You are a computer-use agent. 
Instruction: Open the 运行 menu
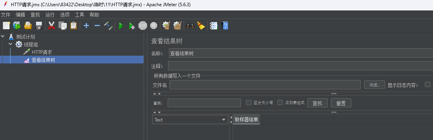pyautogui.click(x=50, y=15)
